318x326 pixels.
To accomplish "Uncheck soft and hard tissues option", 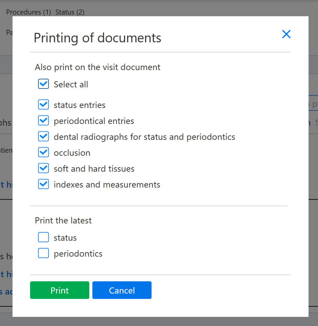I will click(43, 168).
